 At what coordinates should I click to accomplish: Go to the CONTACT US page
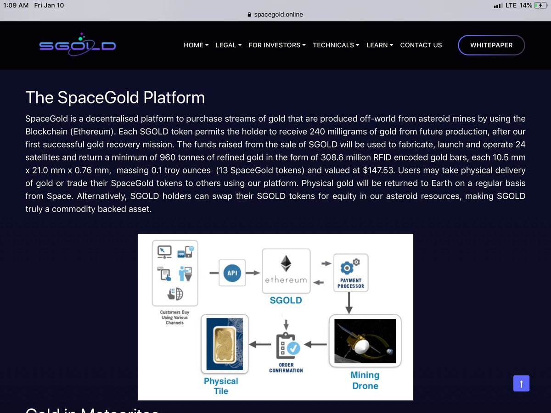pos(421,45)
